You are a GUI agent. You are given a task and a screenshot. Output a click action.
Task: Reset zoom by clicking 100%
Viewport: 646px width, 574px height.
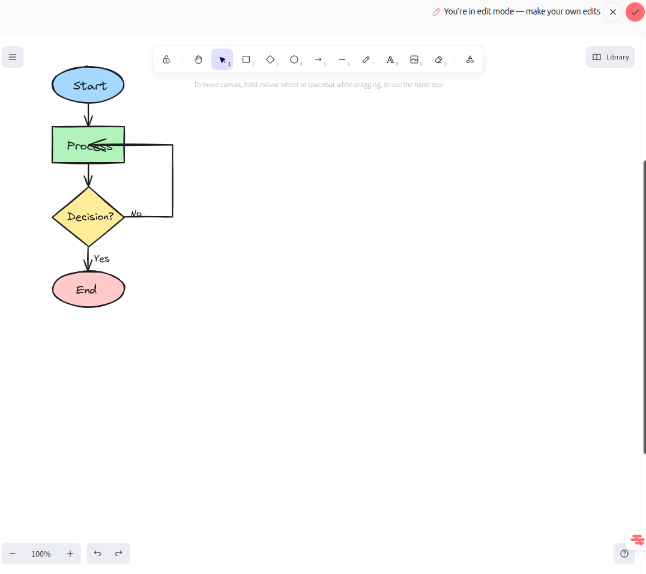[x=41, y=554]
